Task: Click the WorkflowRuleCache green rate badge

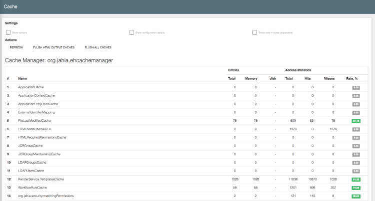Action: [x=356, y=188]
